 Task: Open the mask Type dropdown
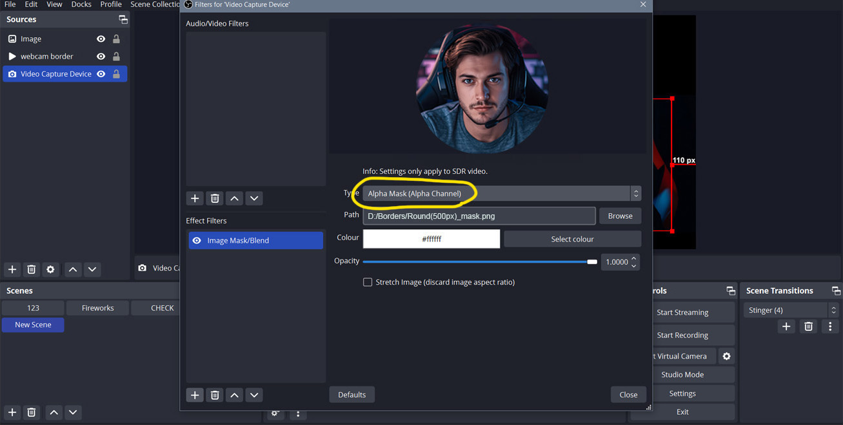pos(501,193)
